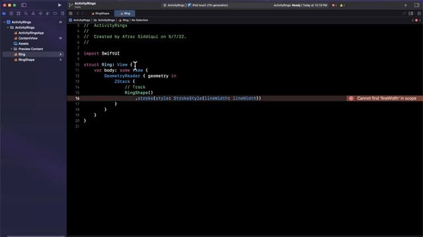Click the code review arrows icon
The width and height of the screenshot is (423, 237).
[x=404, y=13]
